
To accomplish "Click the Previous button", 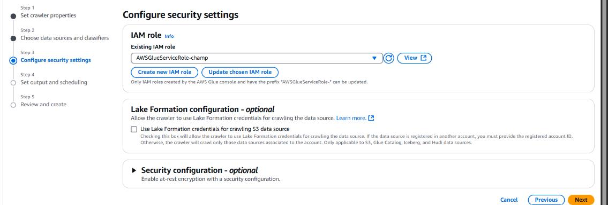I will [546, 200].
